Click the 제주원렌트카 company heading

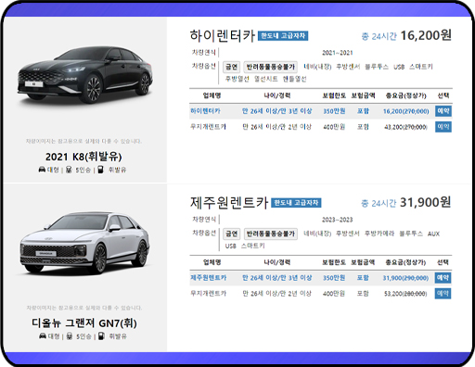click(x=229, y=203)
